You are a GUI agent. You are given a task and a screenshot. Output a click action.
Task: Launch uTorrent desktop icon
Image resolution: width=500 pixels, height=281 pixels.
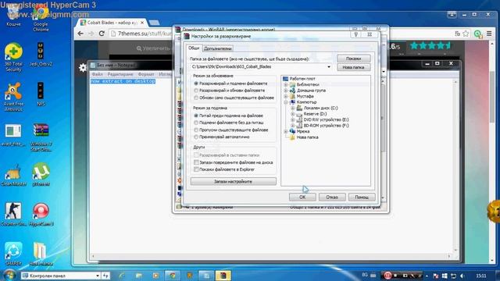click(41, 175)
